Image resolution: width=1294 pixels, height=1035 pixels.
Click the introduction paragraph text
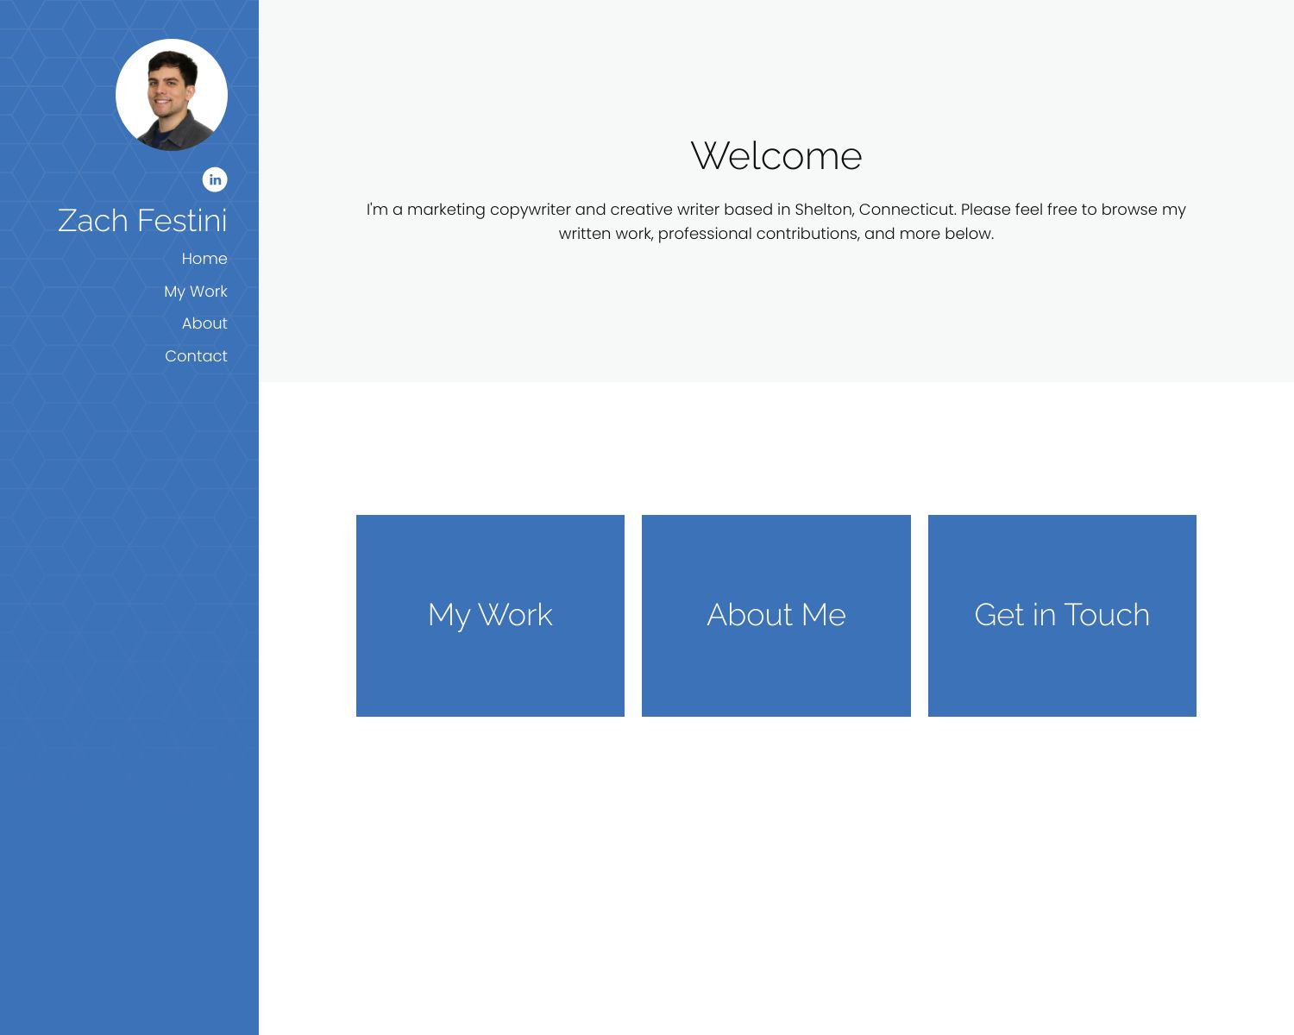click(776, 220)
